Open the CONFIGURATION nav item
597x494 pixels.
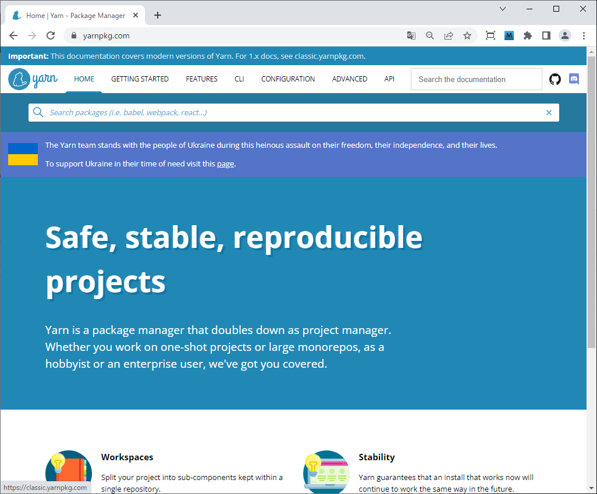tap(288, 79)
